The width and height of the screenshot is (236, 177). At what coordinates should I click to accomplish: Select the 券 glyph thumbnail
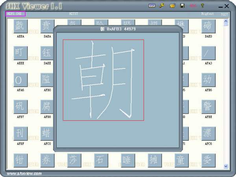tap(48, 160)
